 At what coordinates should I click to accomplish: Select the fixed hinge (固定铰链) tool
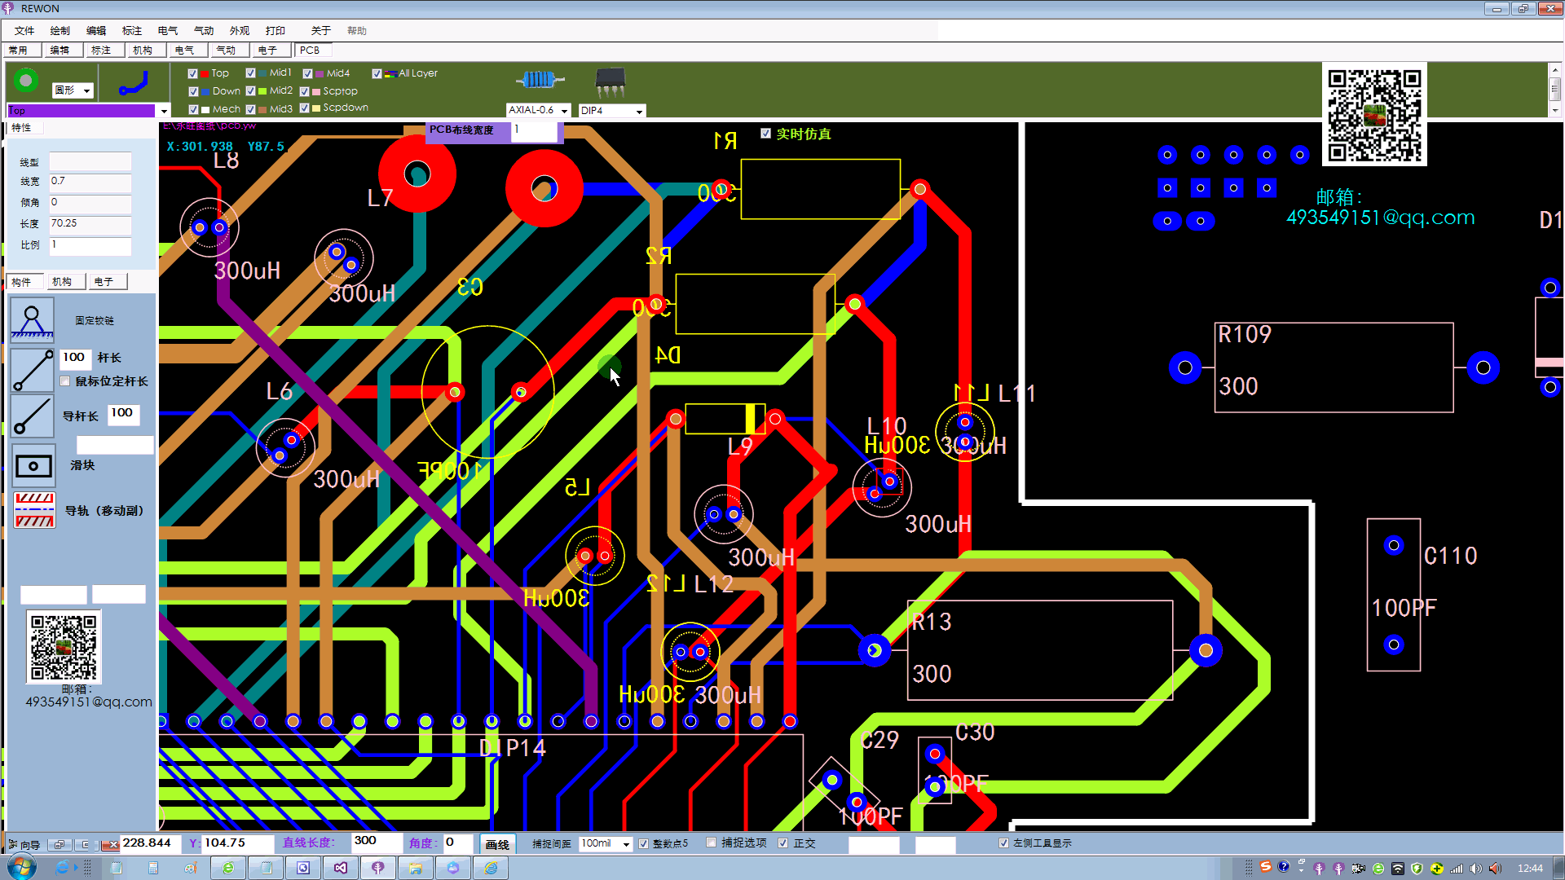(33, 320)
